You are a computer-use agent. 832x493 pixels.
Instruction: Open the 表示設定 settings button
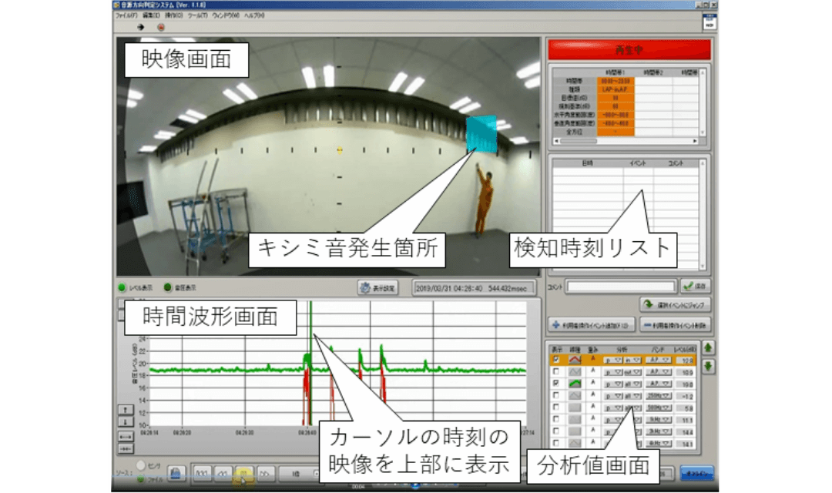(377, 288)
